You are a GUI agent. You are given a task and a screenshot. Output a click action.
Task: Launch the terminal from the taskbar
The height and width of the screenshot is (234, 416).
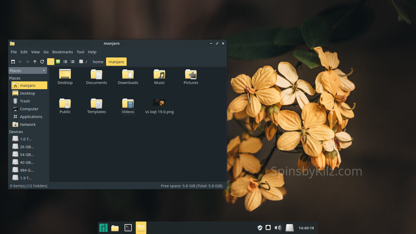[128, 228]
